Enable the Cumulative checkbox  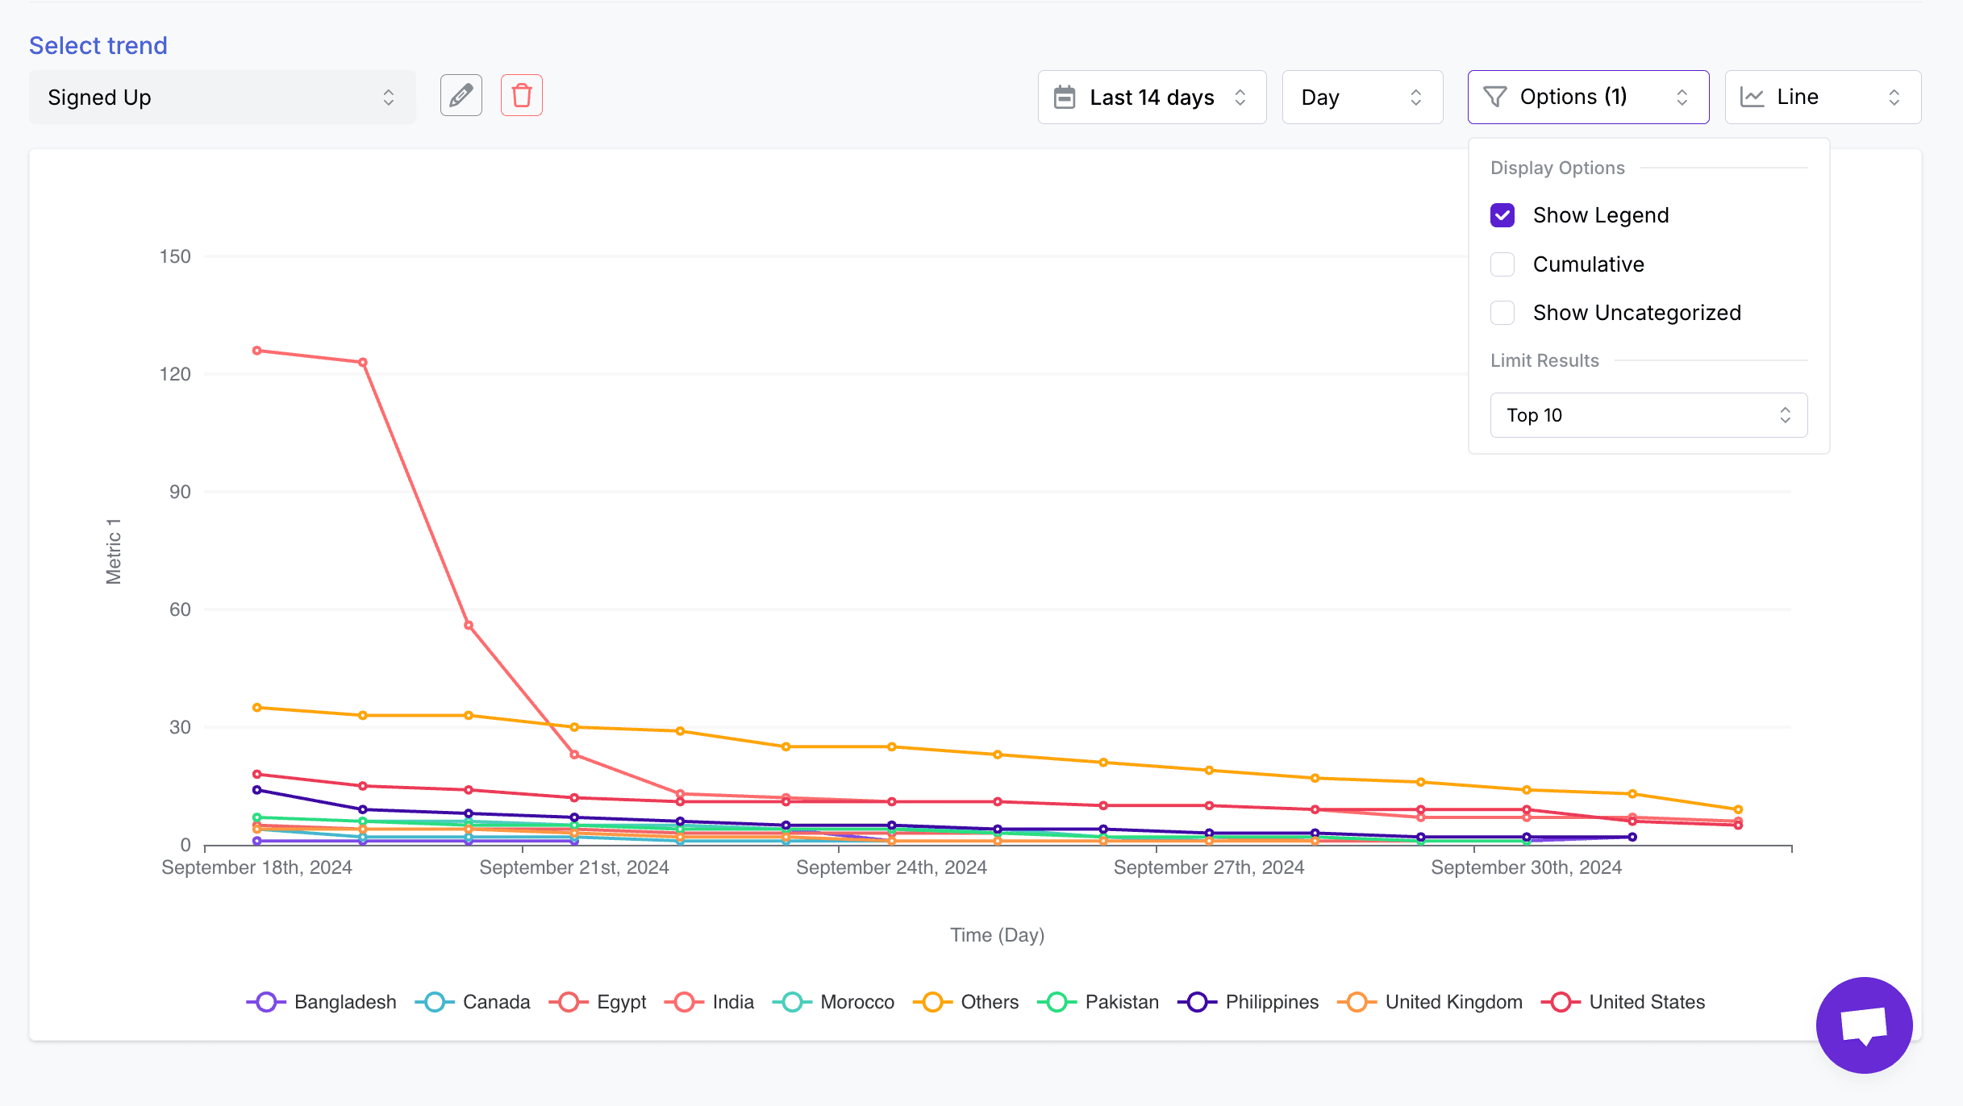(1502, 264)
